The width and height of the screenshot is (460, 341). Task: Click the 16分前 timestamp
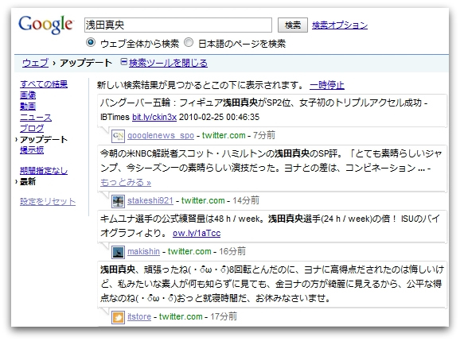(232, 251)
